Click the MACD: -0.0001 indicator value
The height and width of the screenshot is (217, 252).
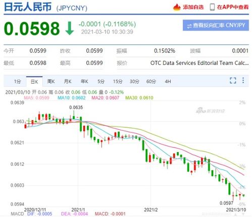tap(110, 214)
